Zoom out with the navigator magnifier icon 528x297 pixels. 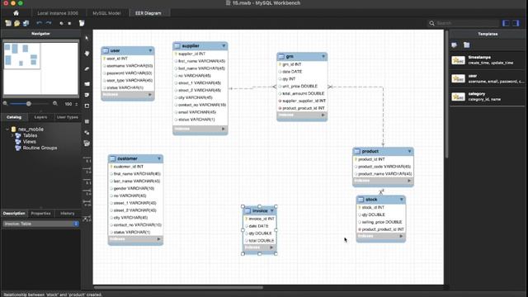point(6,104)
